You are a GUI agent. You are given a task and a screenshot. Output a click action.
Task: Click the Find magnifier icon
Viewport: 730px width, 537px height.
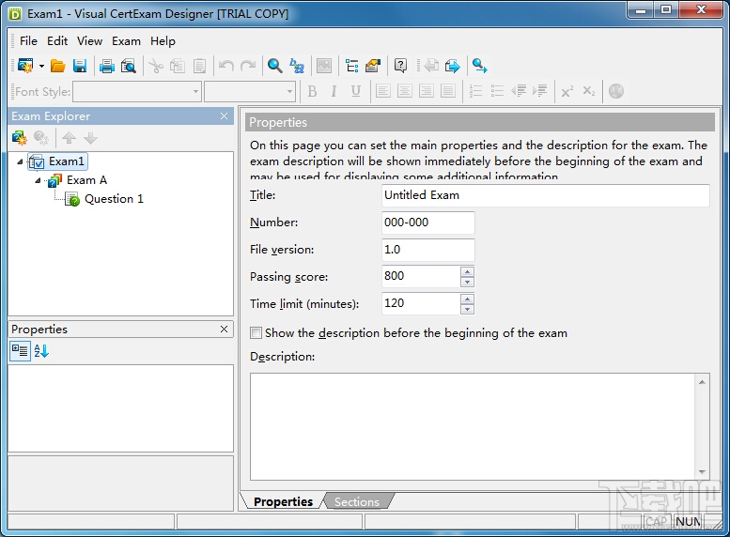[274, 66]
